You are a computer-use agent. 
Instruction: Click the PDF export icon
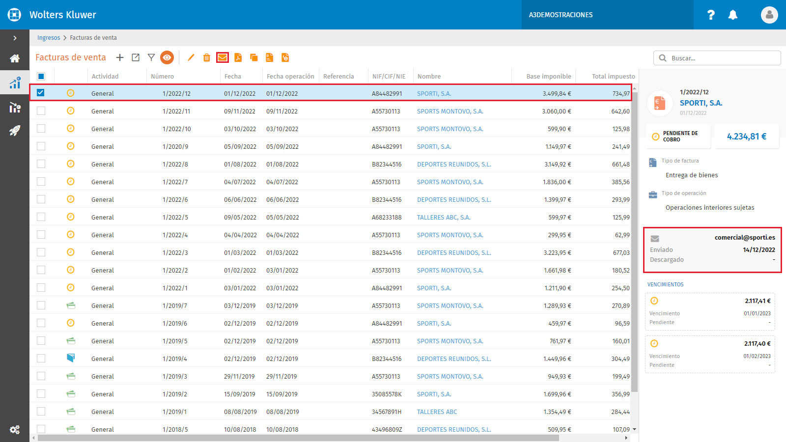238,57
